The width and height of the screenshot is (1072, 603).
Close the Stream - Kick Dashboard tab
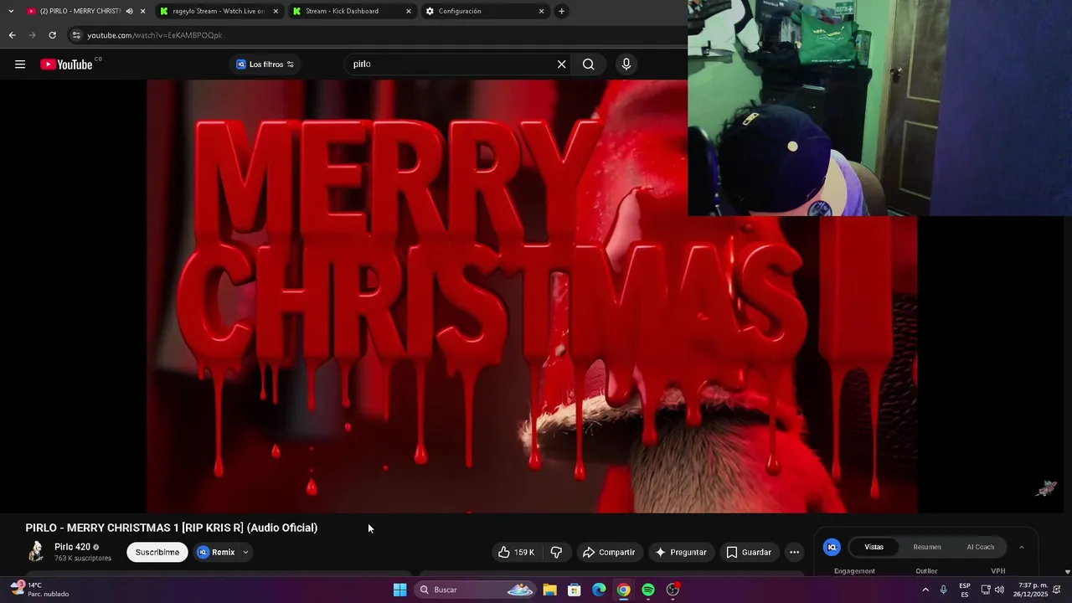[x=409, y=11]
